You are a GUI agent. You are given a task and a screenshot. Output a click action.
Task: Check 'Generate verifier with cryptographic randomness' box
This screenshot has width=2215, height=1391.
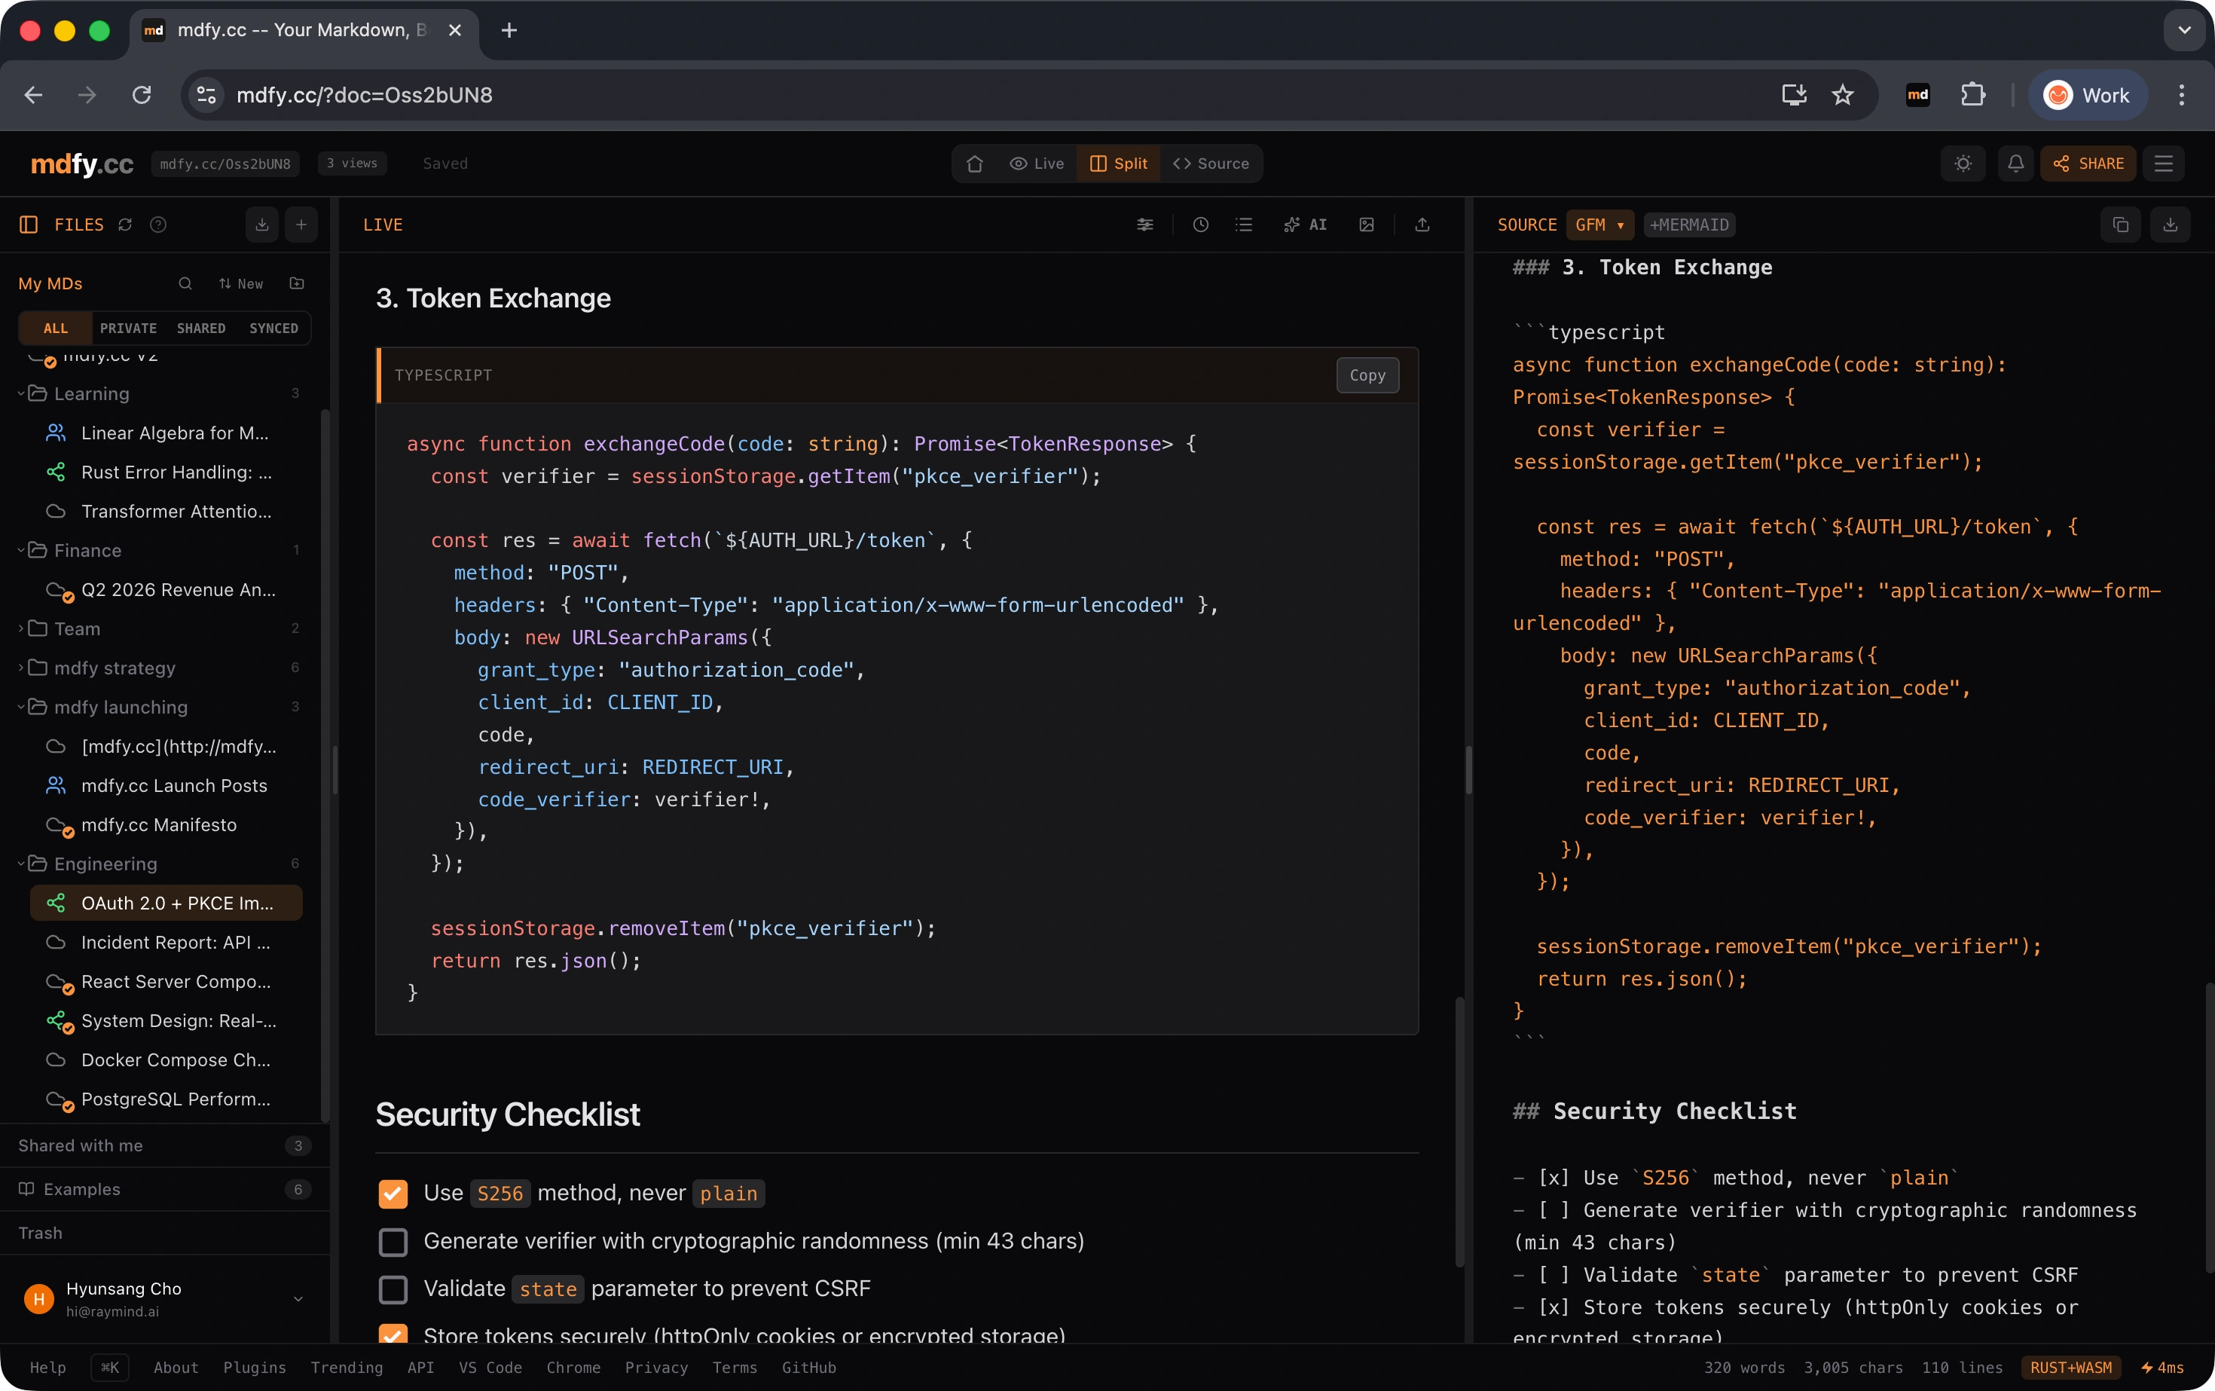coord(393,1242)
